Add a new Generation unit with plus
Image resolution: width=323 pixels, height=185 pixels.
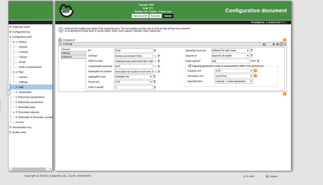tap(256, 76)
